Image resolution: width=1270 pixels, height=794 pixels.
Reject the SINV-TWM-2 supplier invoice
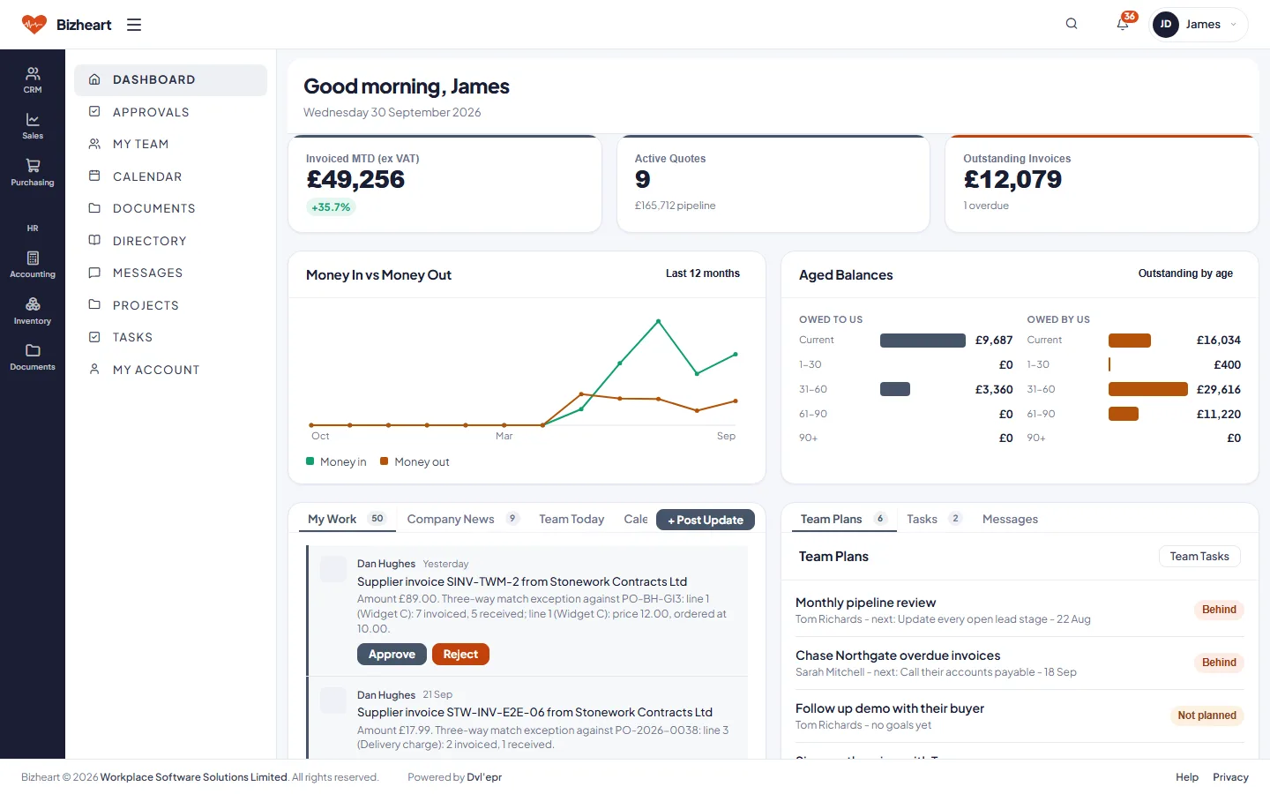460,655
